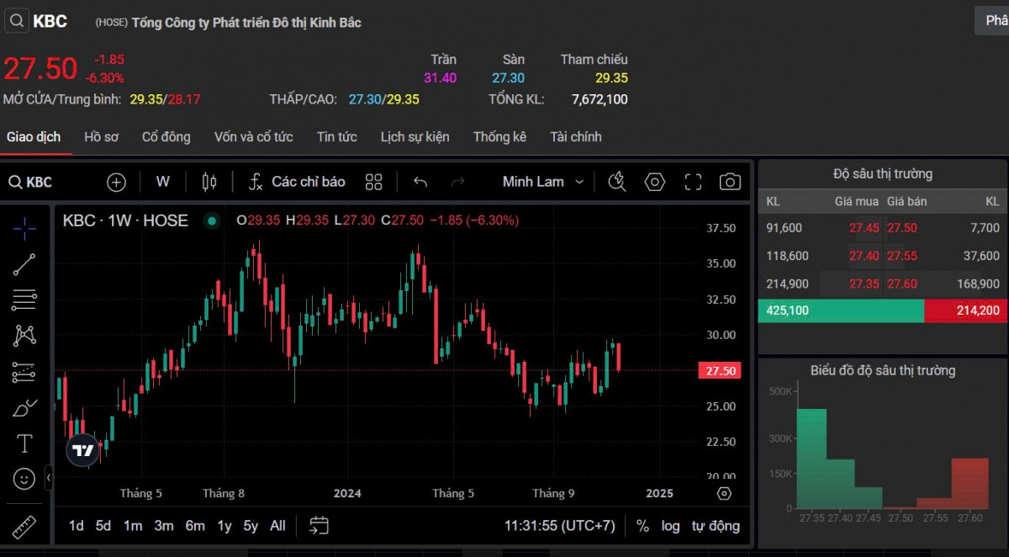The width and height of the screenshot is (1009, 557).
Task: Click the red 214,200 sell volume bar
Action: point(965,310)
